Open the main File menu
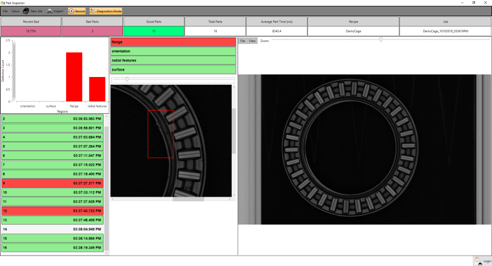 5,11
